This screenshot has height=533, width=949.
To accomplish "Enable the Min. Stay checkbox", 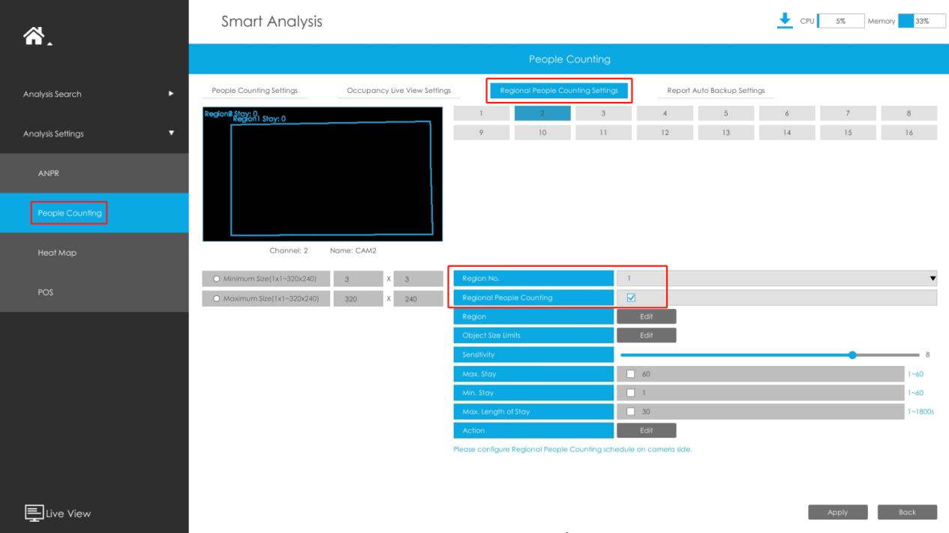I will coord(630,393).
